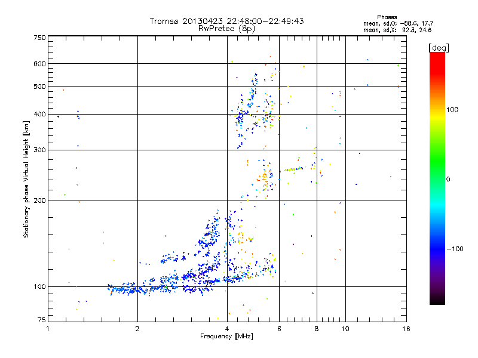
Task: Click the 'Phases' header at top right
Action: click(387, 17)
